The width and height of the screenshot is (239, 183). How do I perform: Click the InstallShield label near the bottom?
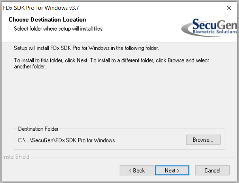(x=16, y=157)
